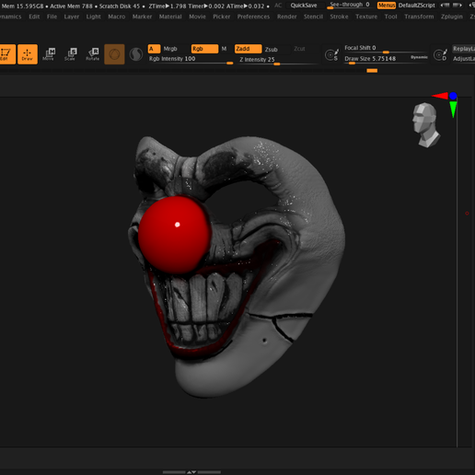Click the 'Scratch Disk 45' status text
Viewport: 475px width, 475px height.
[120, 6]
